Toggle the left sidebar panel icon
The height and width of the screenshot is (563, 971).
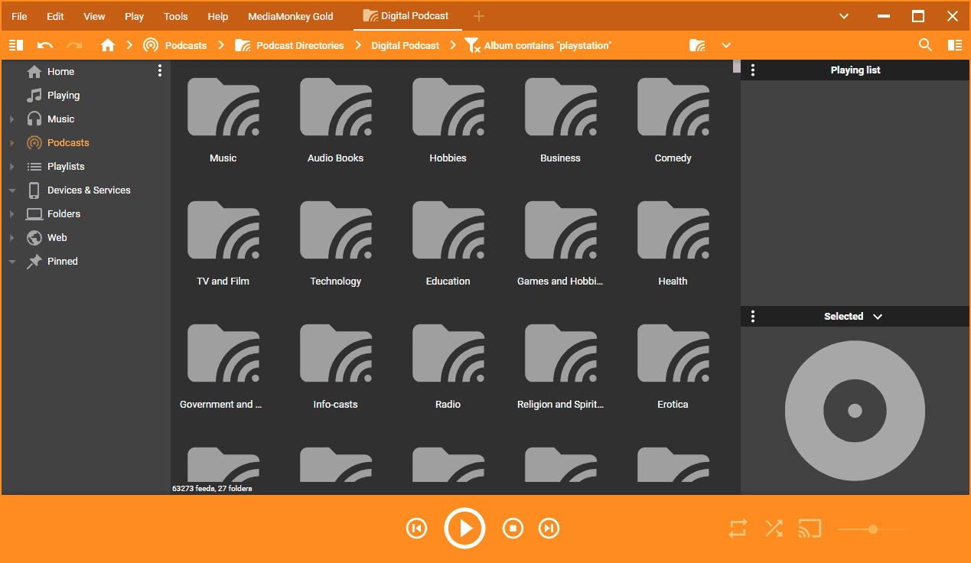point(16,45)
